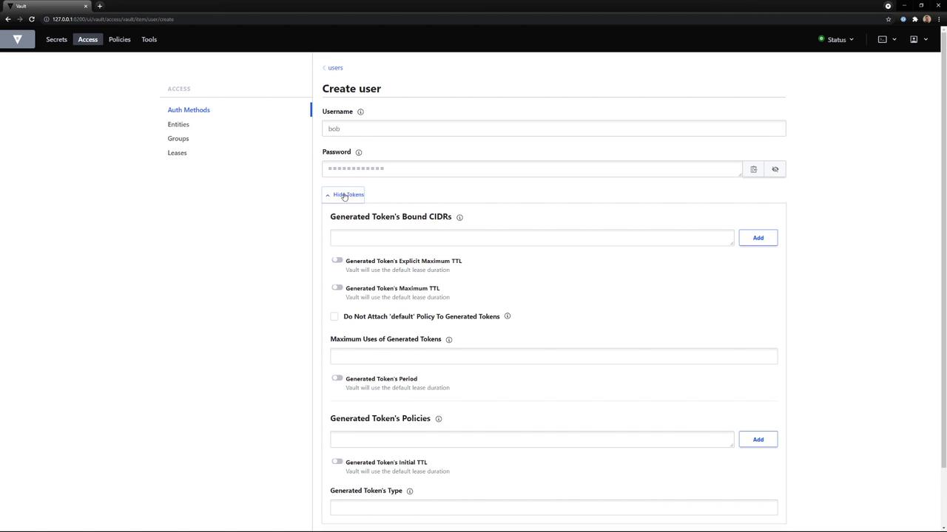Toggle password visibility eye icon
This screenshot has height=532, width=947.
click(775, 169)
